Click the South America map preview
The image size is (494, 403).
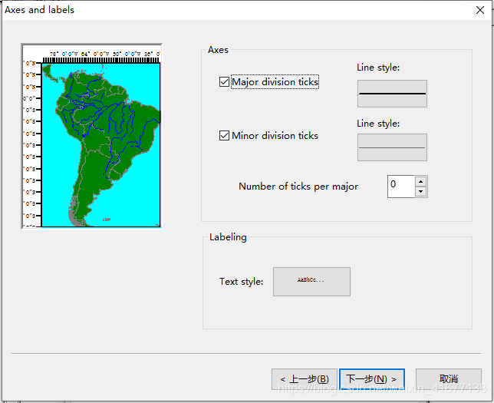click(x=92, y=136)
